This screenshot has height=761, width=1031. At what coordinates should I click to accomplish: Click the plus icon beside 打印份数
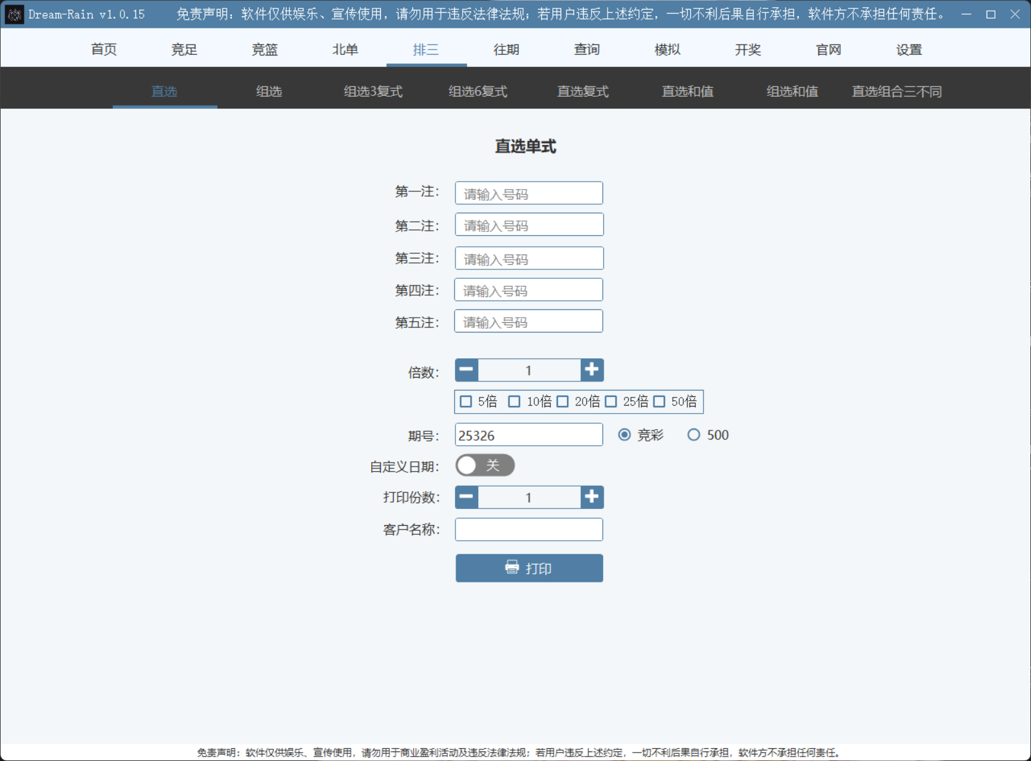[592, 497]
